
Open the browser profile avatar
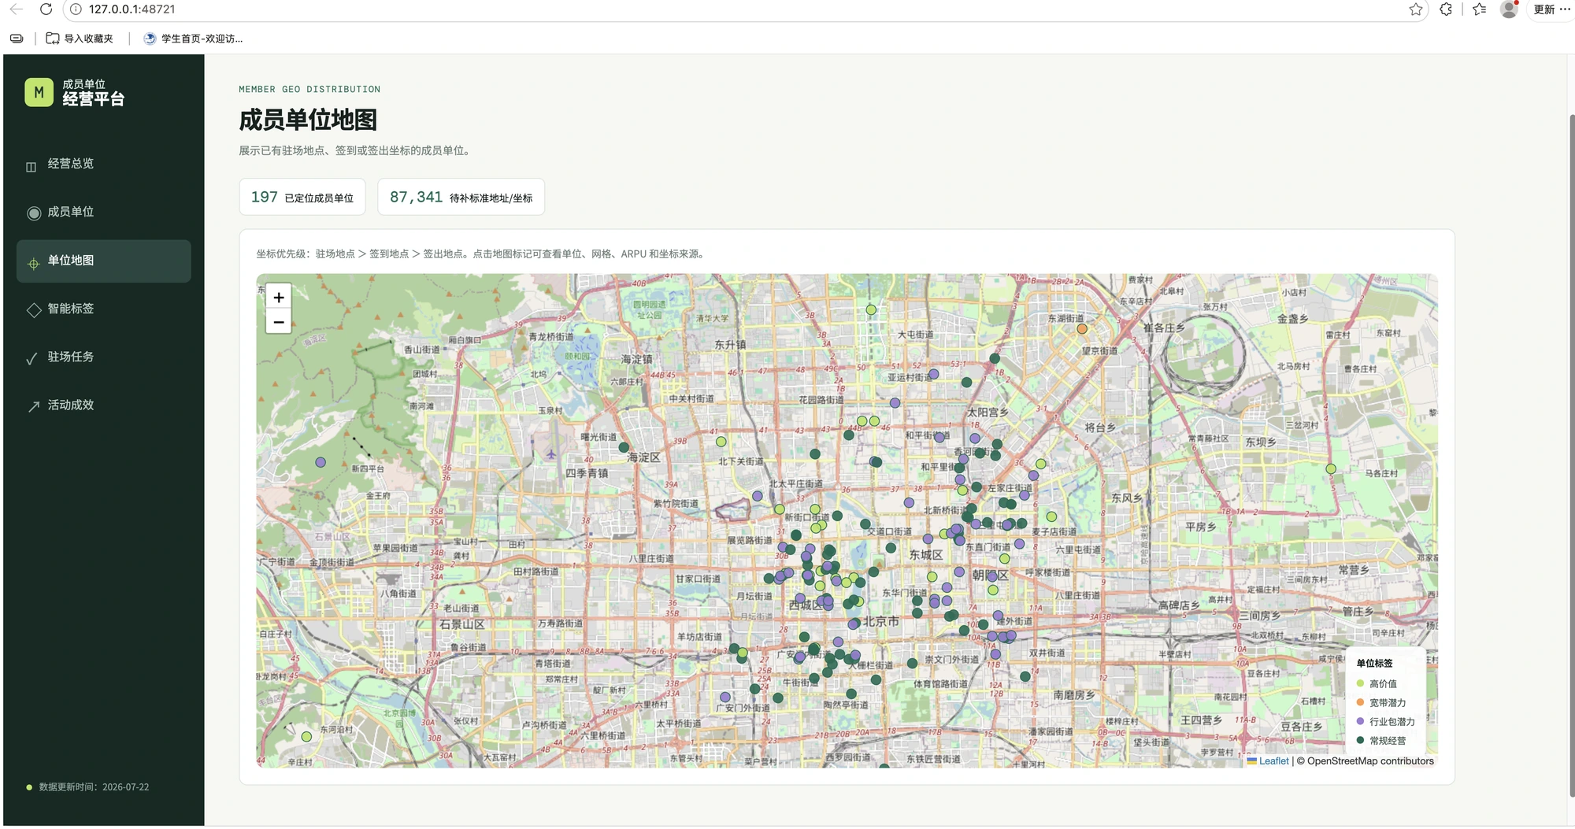click(x=1509, y=9)
